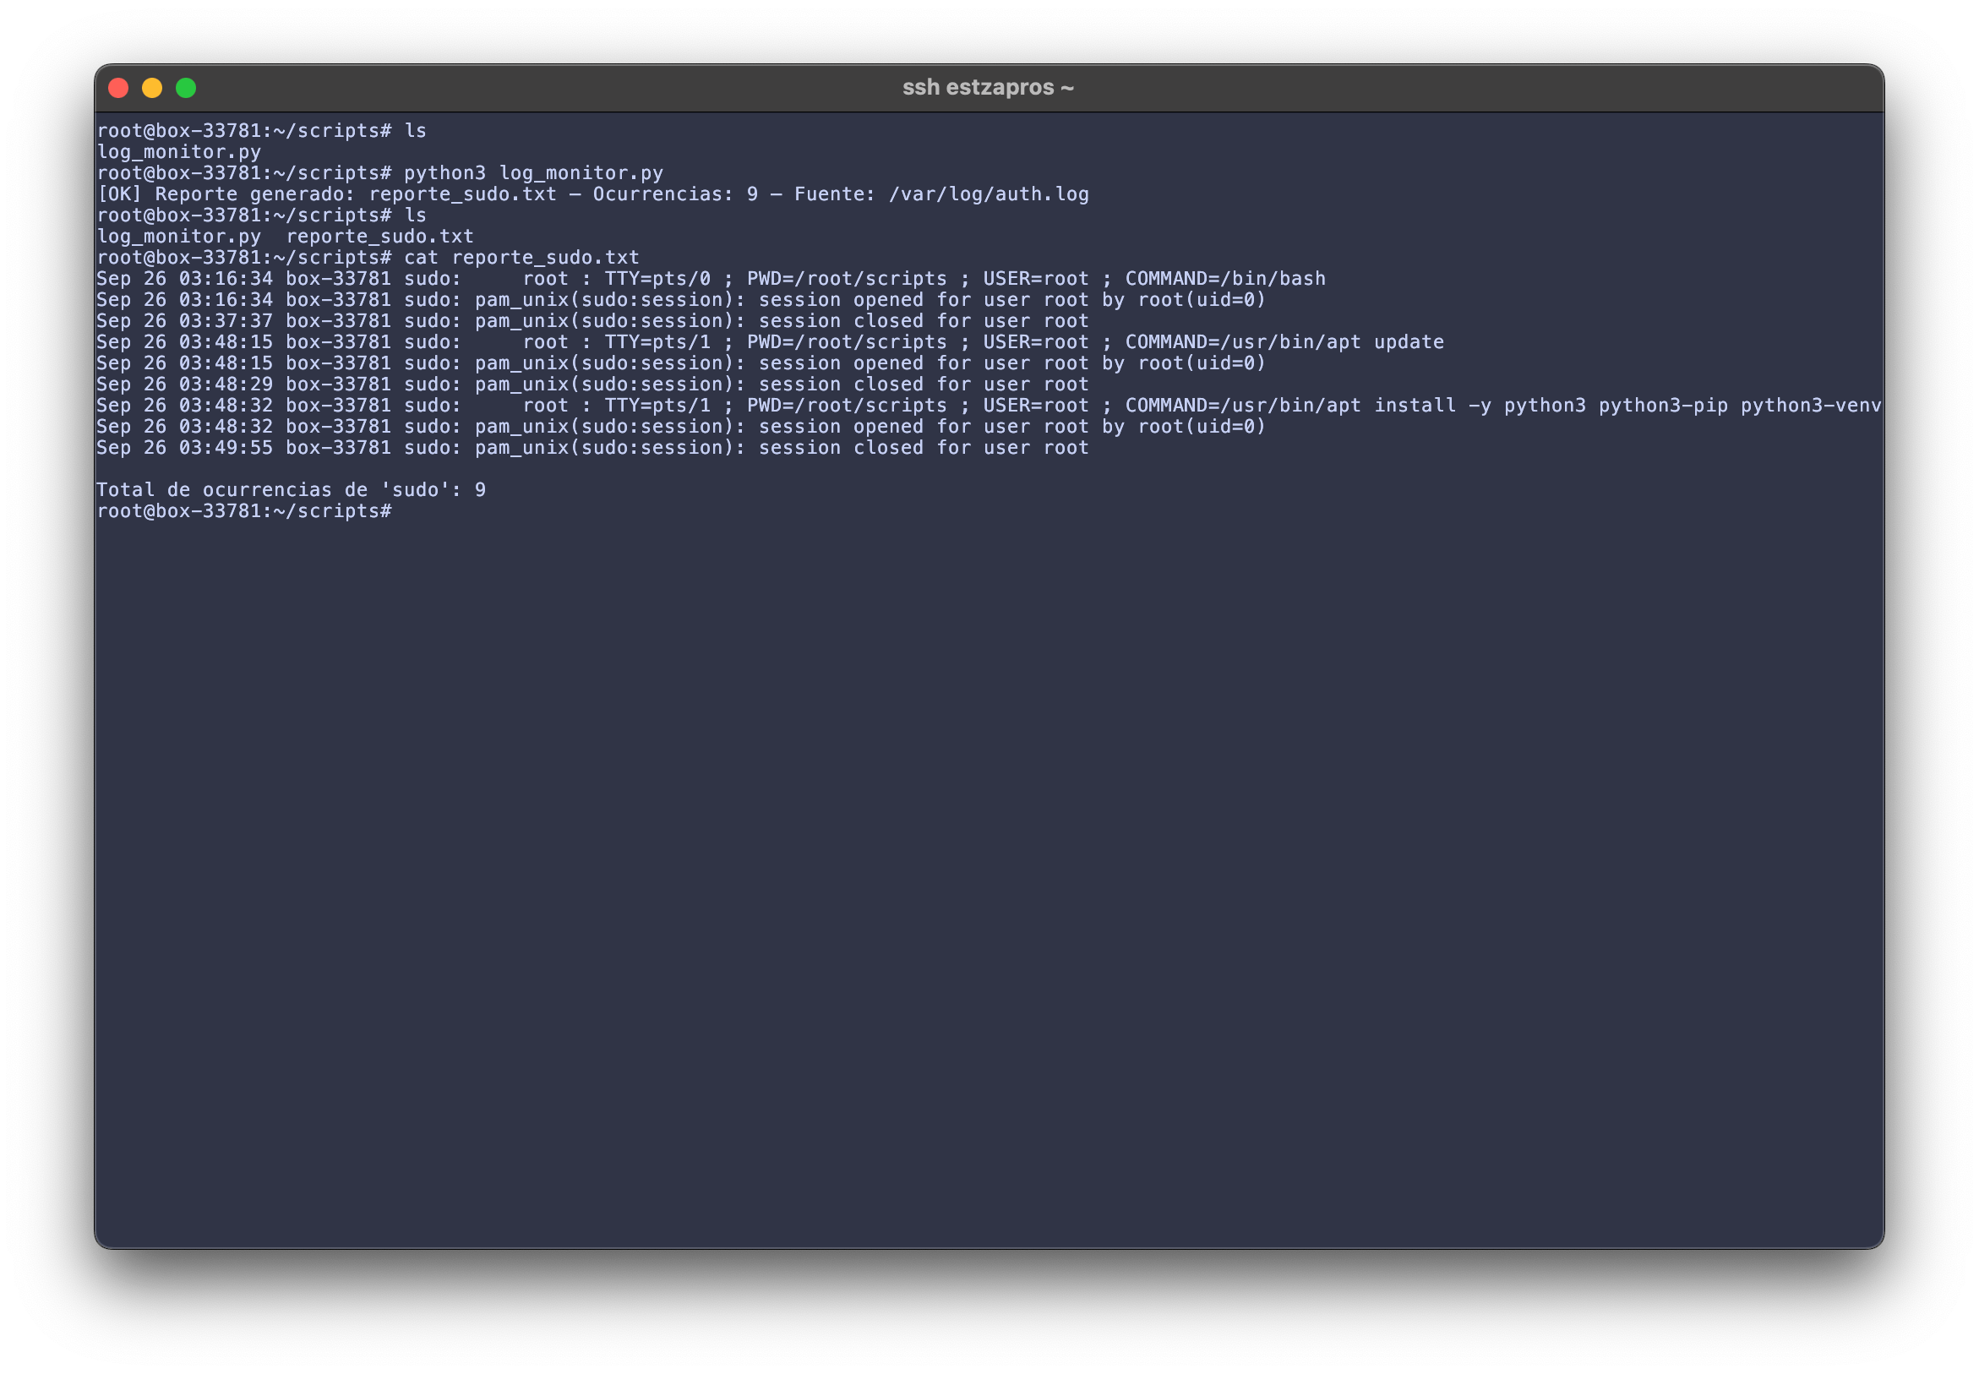Viewport: 1979px width, 1374px height.
Task: Click 'reporte_sudo.txt' in second ls output
Action: click(x=379, y=237)
